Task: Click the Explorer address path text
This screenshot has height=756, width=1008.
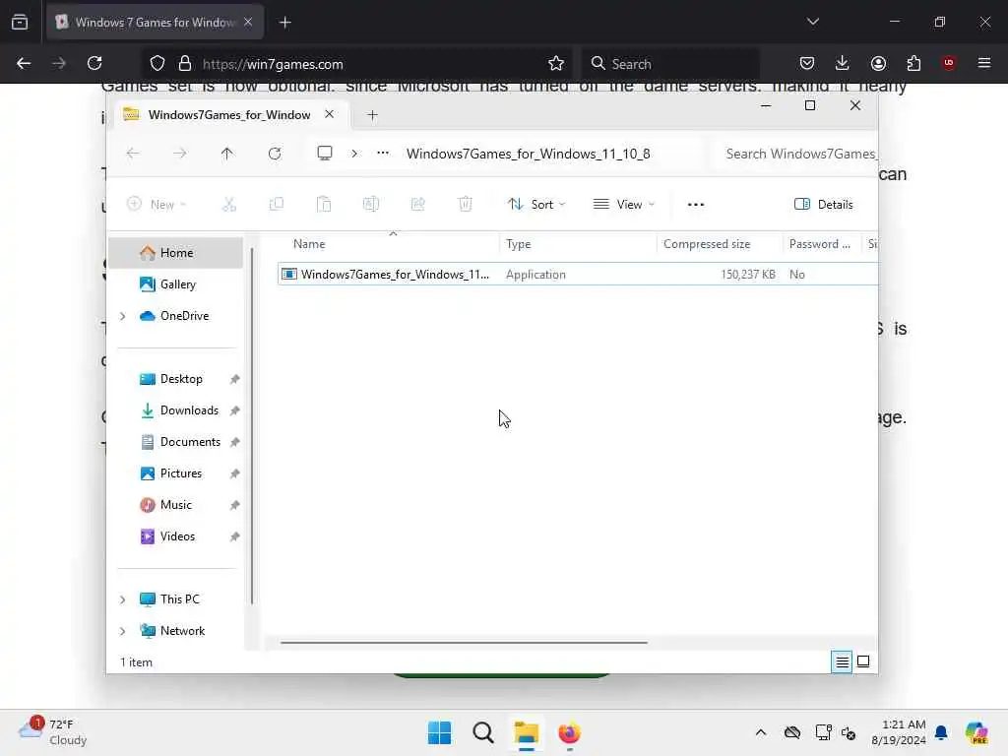Action: pos(528,154)
